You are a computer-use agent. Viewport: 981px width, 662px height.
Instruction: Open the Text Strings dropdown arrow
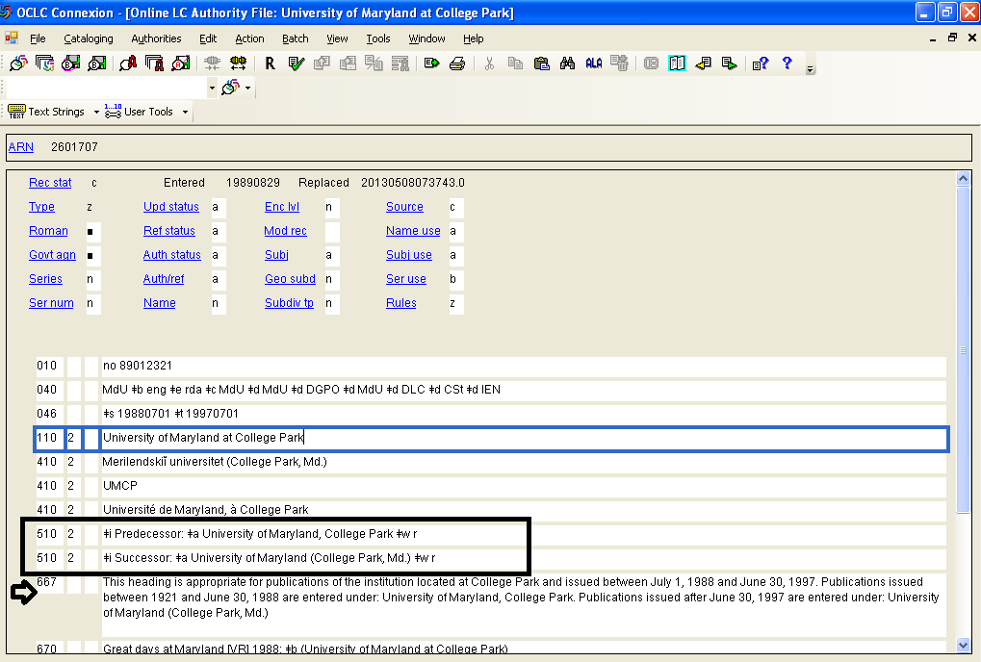click(x=96, y=111)
